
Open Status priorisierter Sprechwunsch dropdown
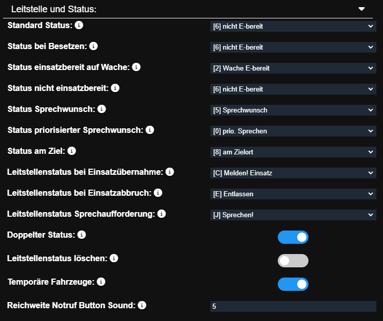pyautogui.click(x=293, y=131)
